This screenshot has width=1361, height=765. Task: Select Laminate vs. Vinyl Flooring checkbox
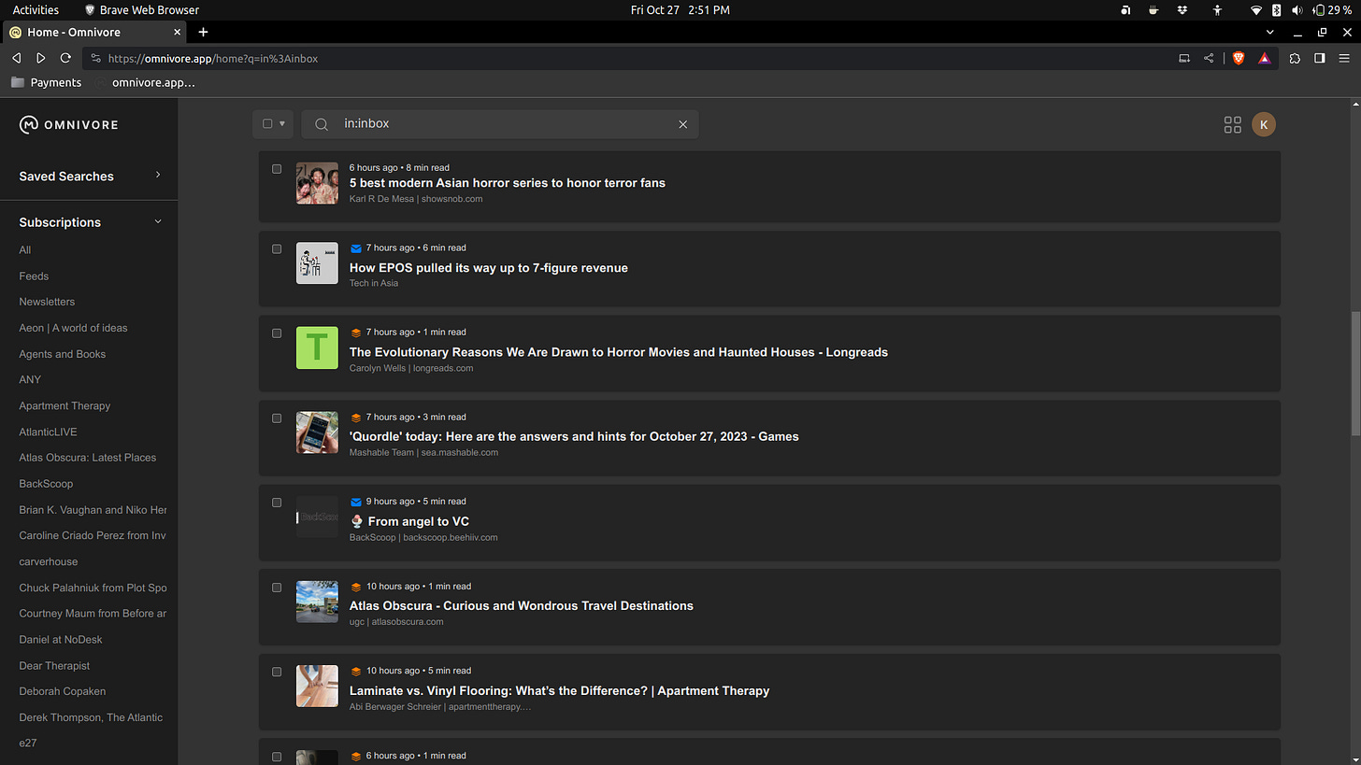click(277, 671)
